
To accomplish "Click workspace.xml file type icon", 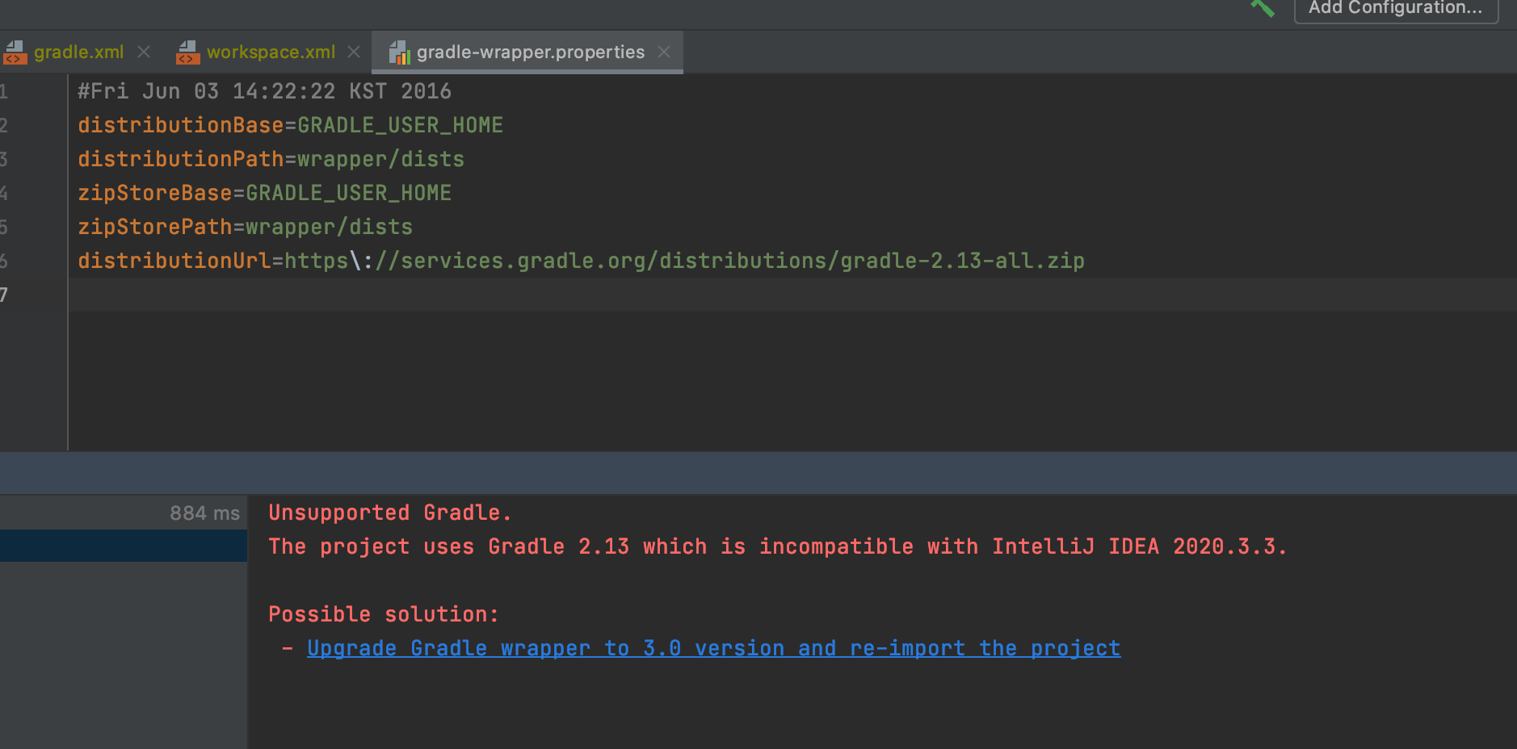I will 187,52.
